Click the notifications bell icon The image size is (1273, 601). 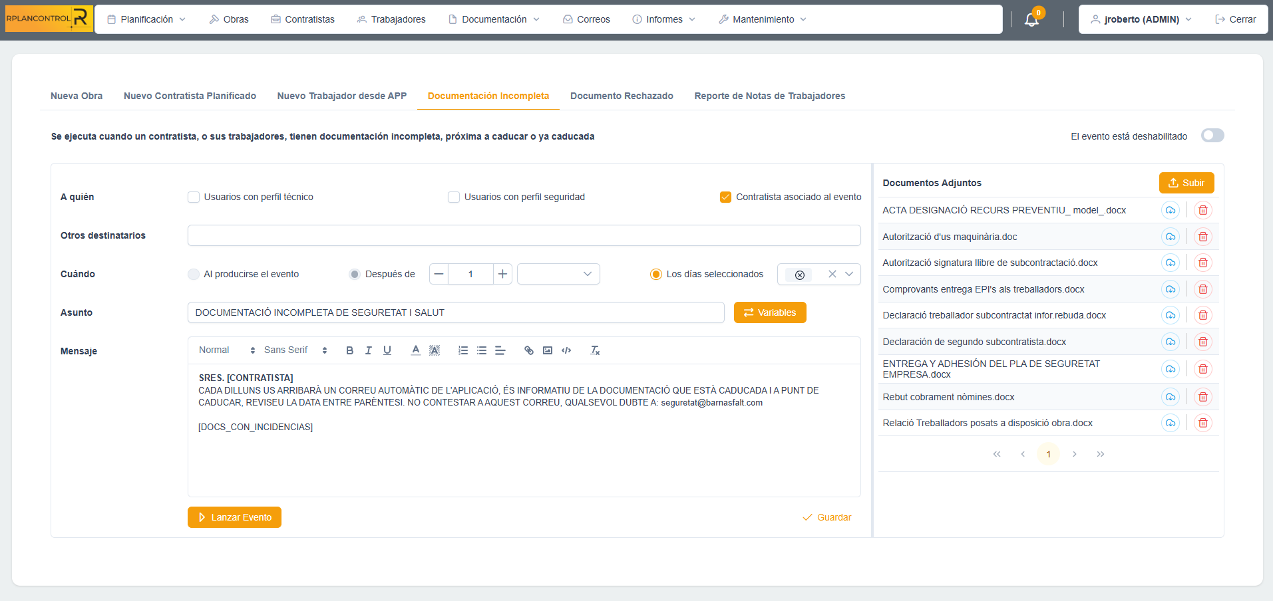point(1031,19)
